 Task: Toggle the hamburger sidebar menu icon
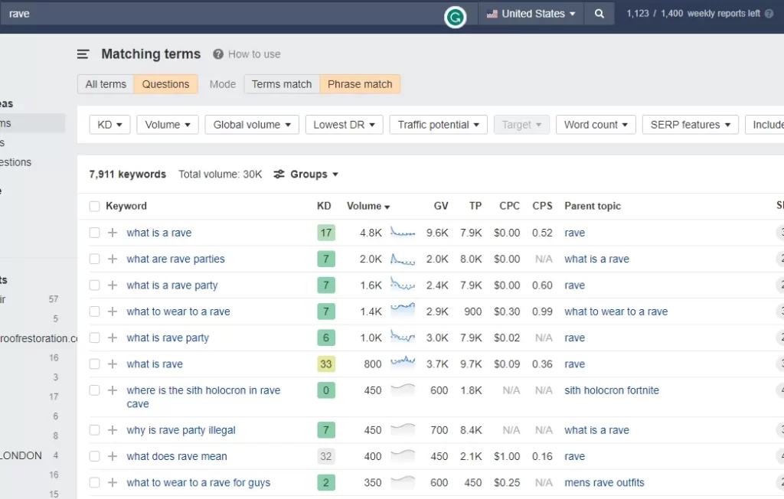pos(83,54)
